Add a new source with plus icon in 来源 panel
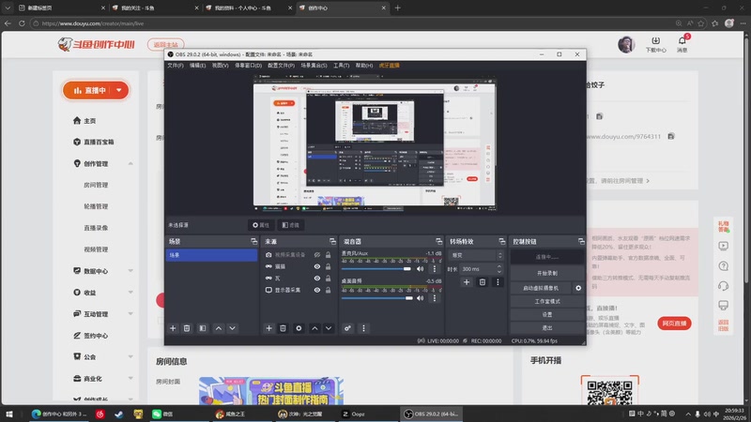Viewport: 751px width, 422px height. tap(268, 328)
